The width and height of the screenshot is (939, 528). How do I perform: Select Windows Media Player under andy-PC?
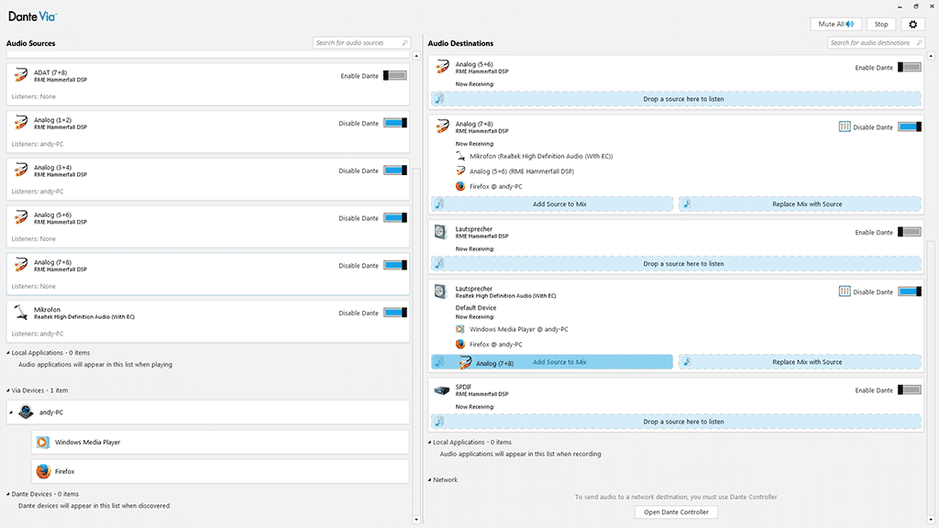(87, 442)
